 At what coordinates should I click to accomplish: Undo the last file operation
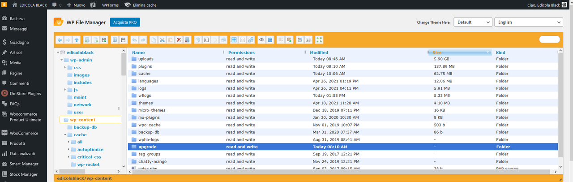[x=134, y=39]
